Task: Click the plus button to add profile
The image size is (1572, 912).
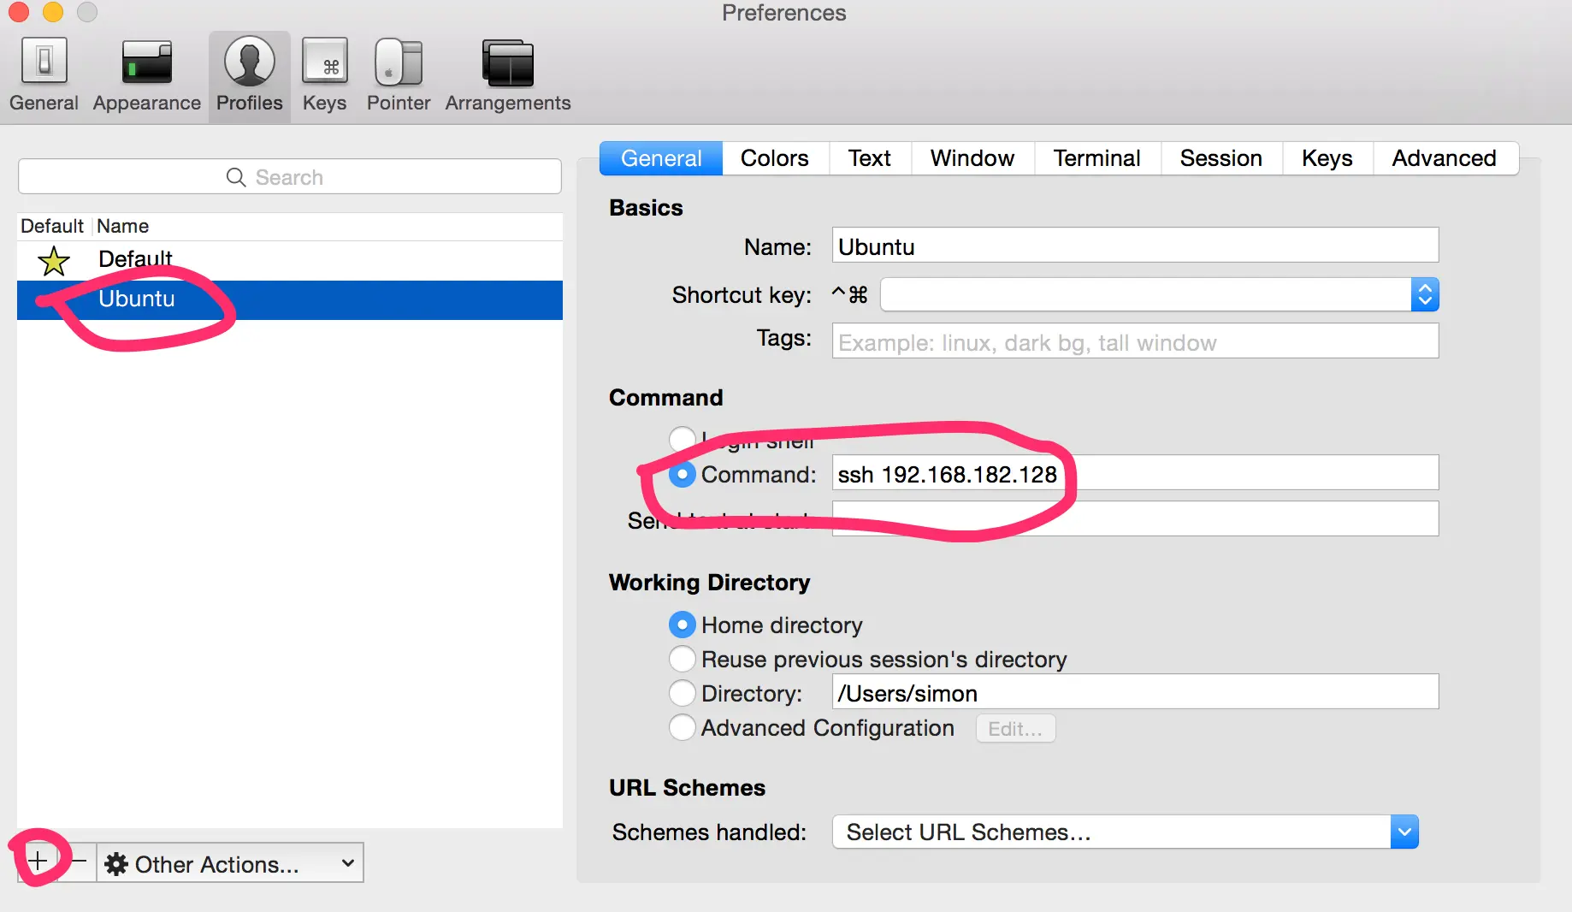Action: [x=38, y=862]
